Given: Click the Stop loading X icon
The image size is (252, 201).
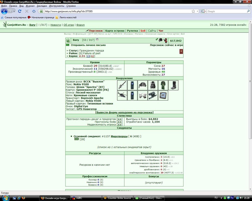Looking at the screenshot, I should (27, 11).
